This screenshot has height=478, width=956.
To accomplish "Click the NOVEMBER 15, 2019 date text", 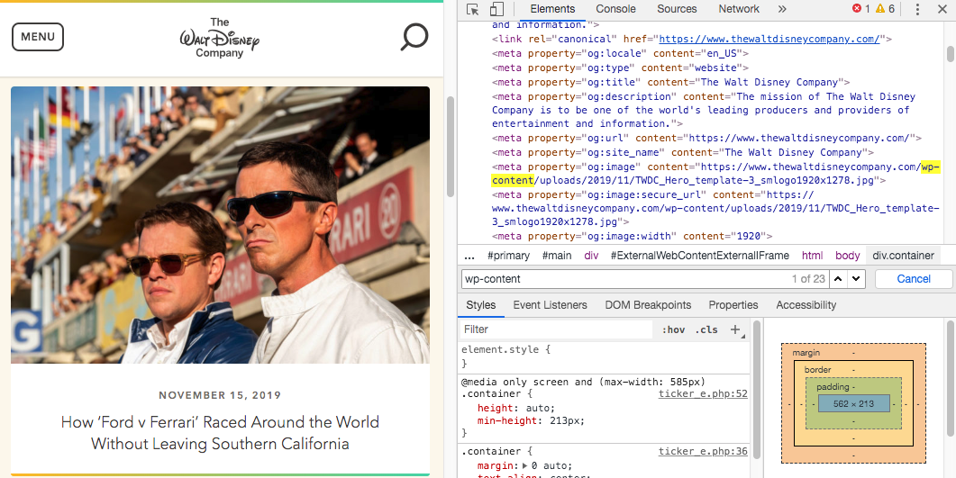I will (220, 395).
